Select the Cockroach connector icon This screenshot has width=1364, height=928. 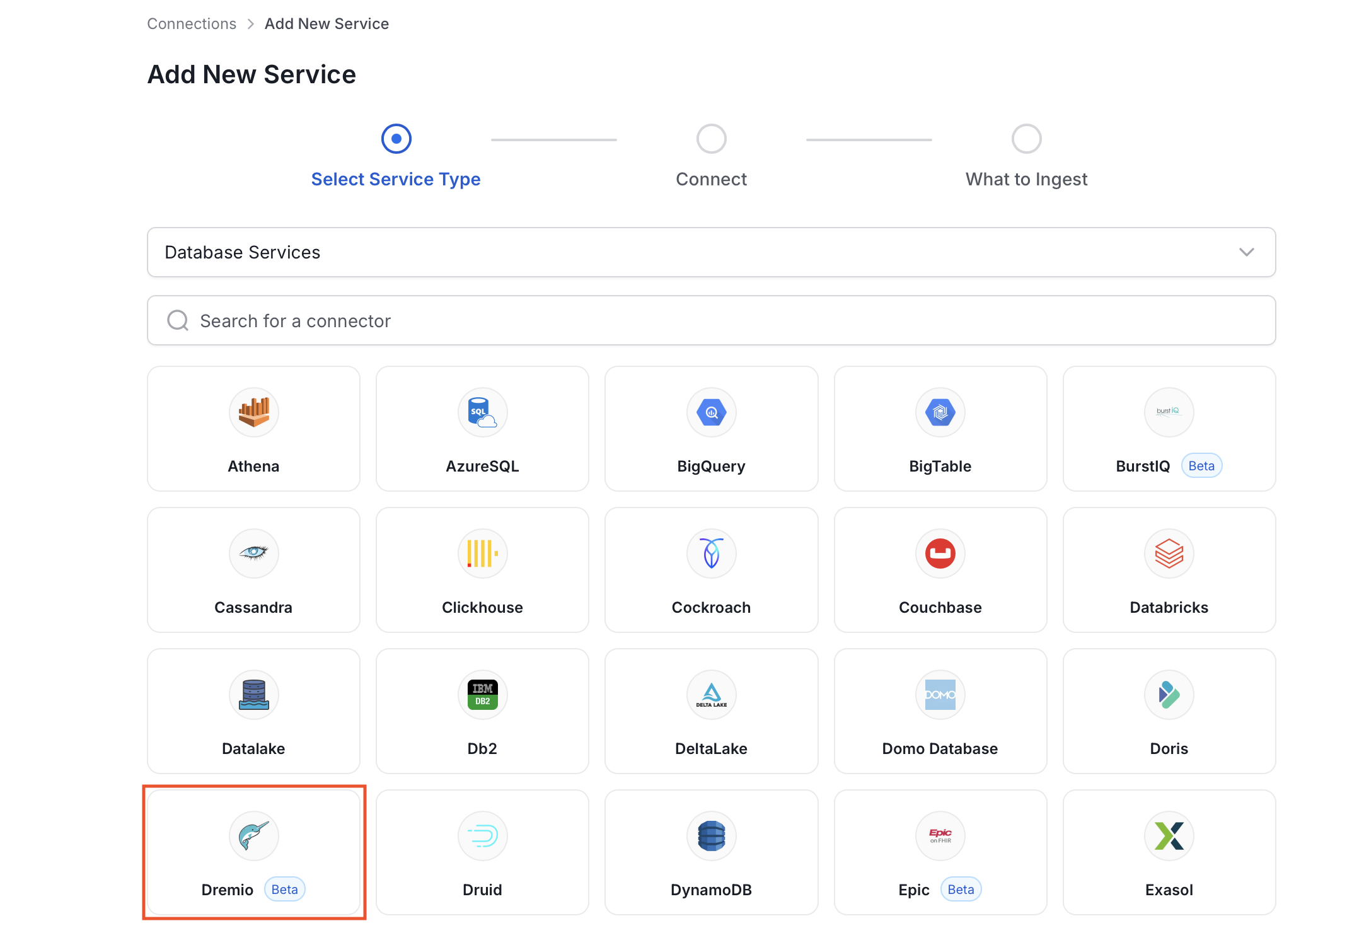coord(711,554)
